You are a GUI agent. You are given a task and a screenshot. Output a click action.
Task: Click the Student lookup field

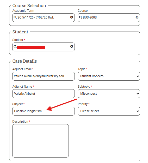pos(44,47)
